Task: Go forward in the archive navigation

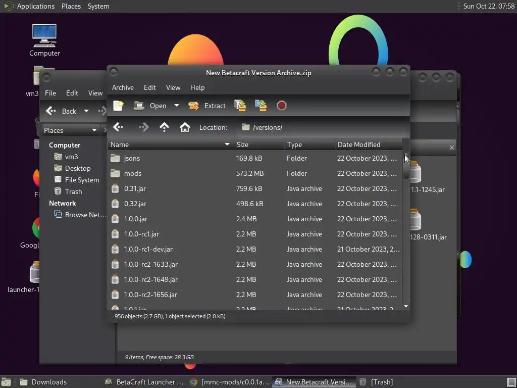Action: point(144,127)
